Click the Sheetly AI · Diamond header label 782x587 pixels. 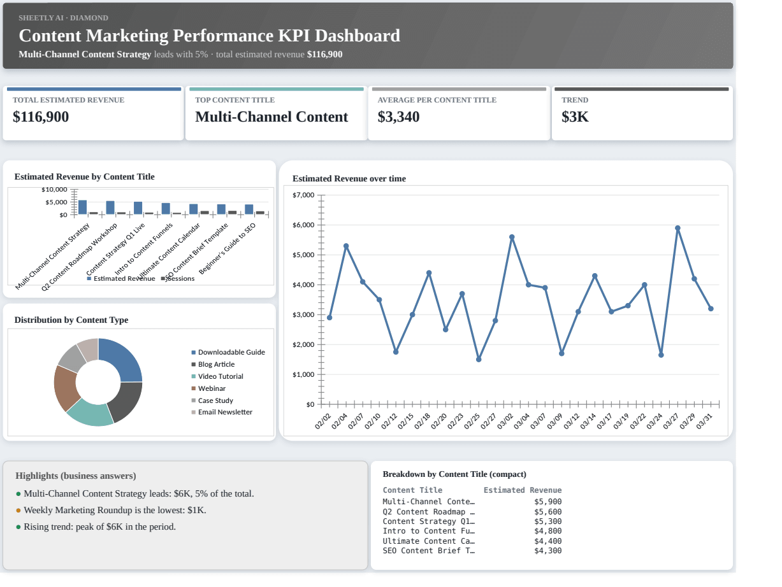(x=64, y=18)
